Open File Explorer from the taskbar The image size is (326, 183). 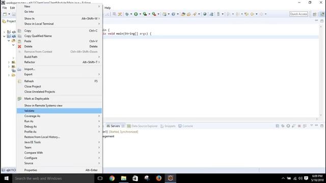[123, 178]
